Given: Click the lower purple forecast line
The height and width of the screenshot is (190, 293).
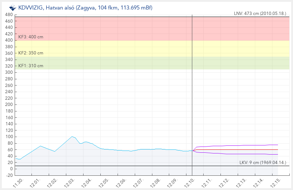Looking at the screenshot, I should point(238,154).
